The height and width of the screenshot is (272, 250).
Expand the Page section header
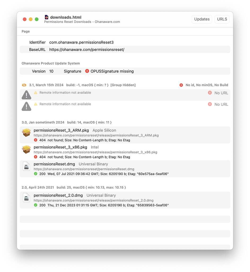[26, 31]
